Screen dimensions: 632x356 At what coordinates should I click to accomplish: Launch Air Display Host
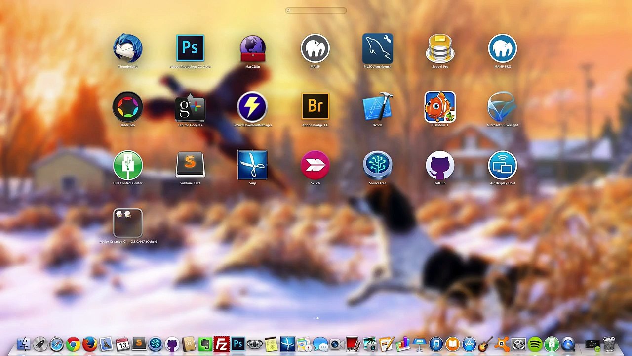[x=502, y=165]
